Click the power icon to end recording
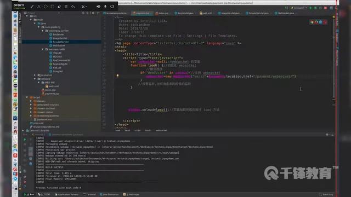Image resolution: width=351 pixels, height=197 pixels. (x=112, y=7)
